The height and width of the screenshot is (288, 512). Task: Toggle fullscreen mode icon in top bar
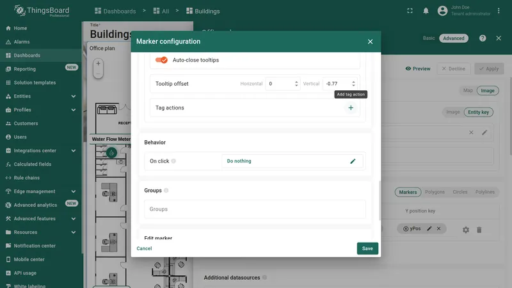click(x=410, y=11)
